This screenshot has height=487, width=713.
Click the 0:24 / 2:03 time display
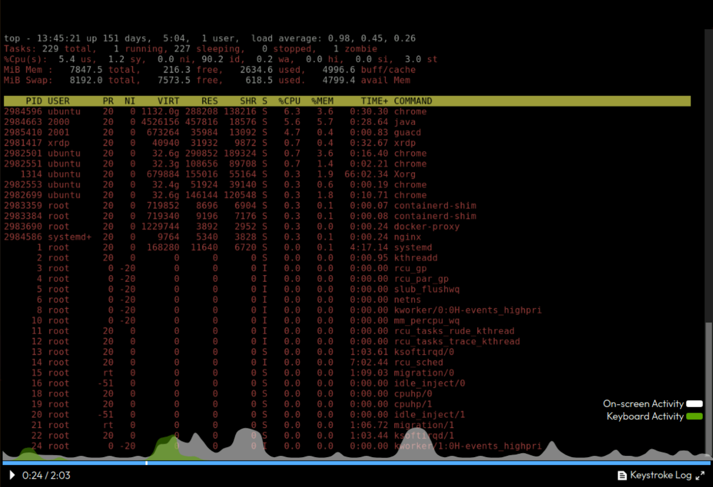(46, 475)
